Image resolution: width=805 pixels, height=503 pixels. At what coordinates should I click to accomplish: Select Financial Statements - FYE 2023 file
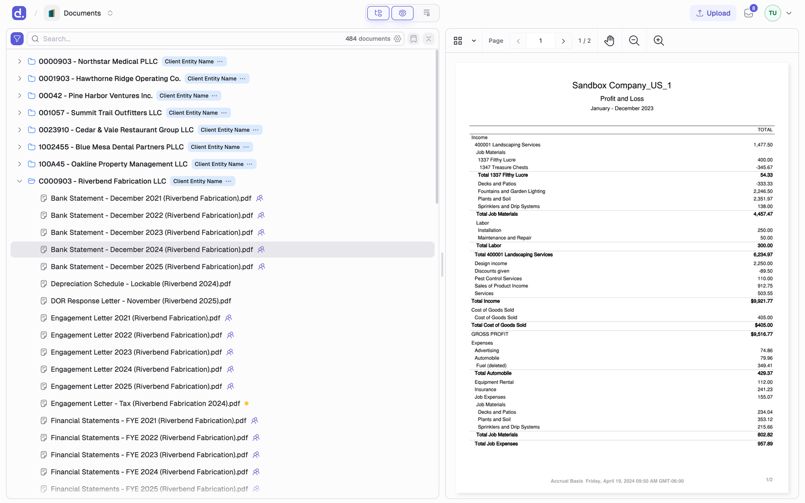click(x=149, y=455)
